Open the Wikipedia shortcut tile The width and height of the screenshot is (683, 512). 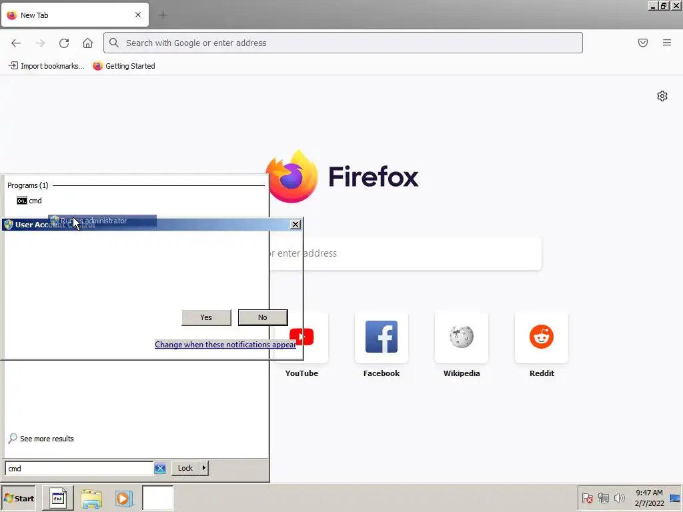pyautogui.click(x=462, y=344)
